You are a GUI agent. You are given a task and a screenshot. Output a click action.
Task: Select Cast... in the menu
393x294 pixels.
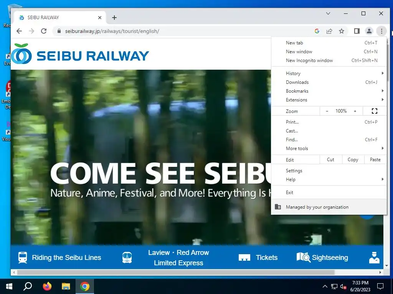point(329,131)
